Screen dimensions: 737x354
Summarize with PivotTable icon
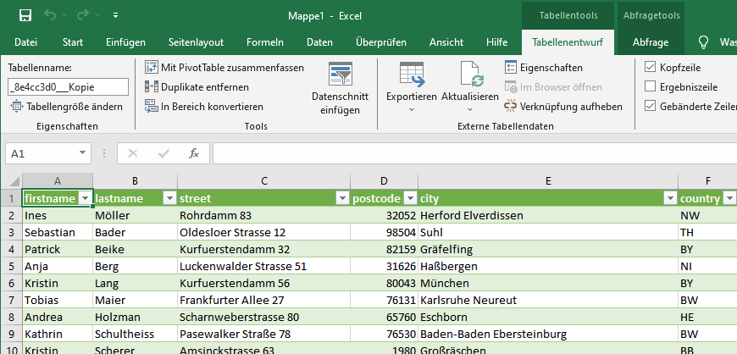click(x=152, y=68)
